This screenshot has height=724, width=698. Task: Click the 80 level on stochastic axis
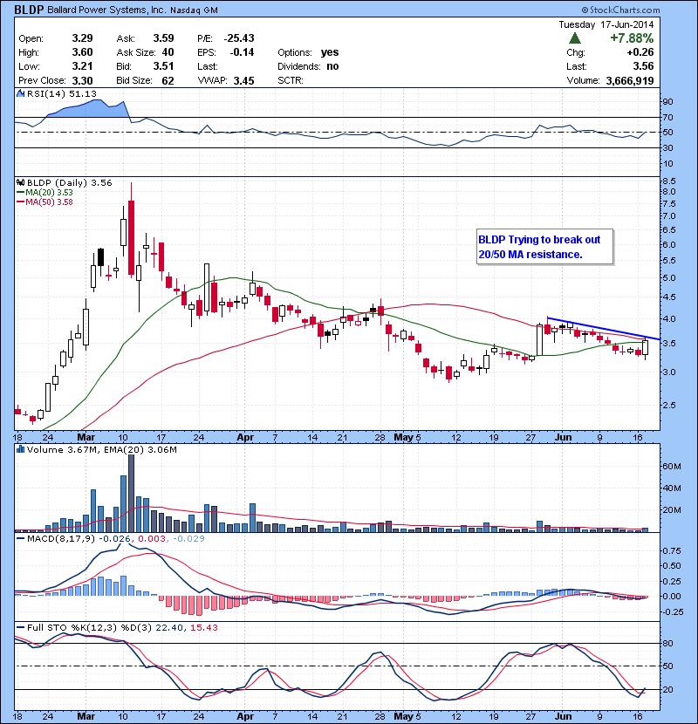click(668, 643)
